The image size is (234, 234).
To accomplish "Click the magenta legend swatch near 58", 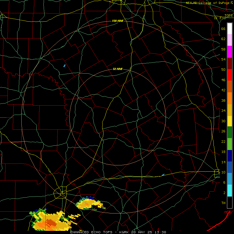I will pos(230,52).
